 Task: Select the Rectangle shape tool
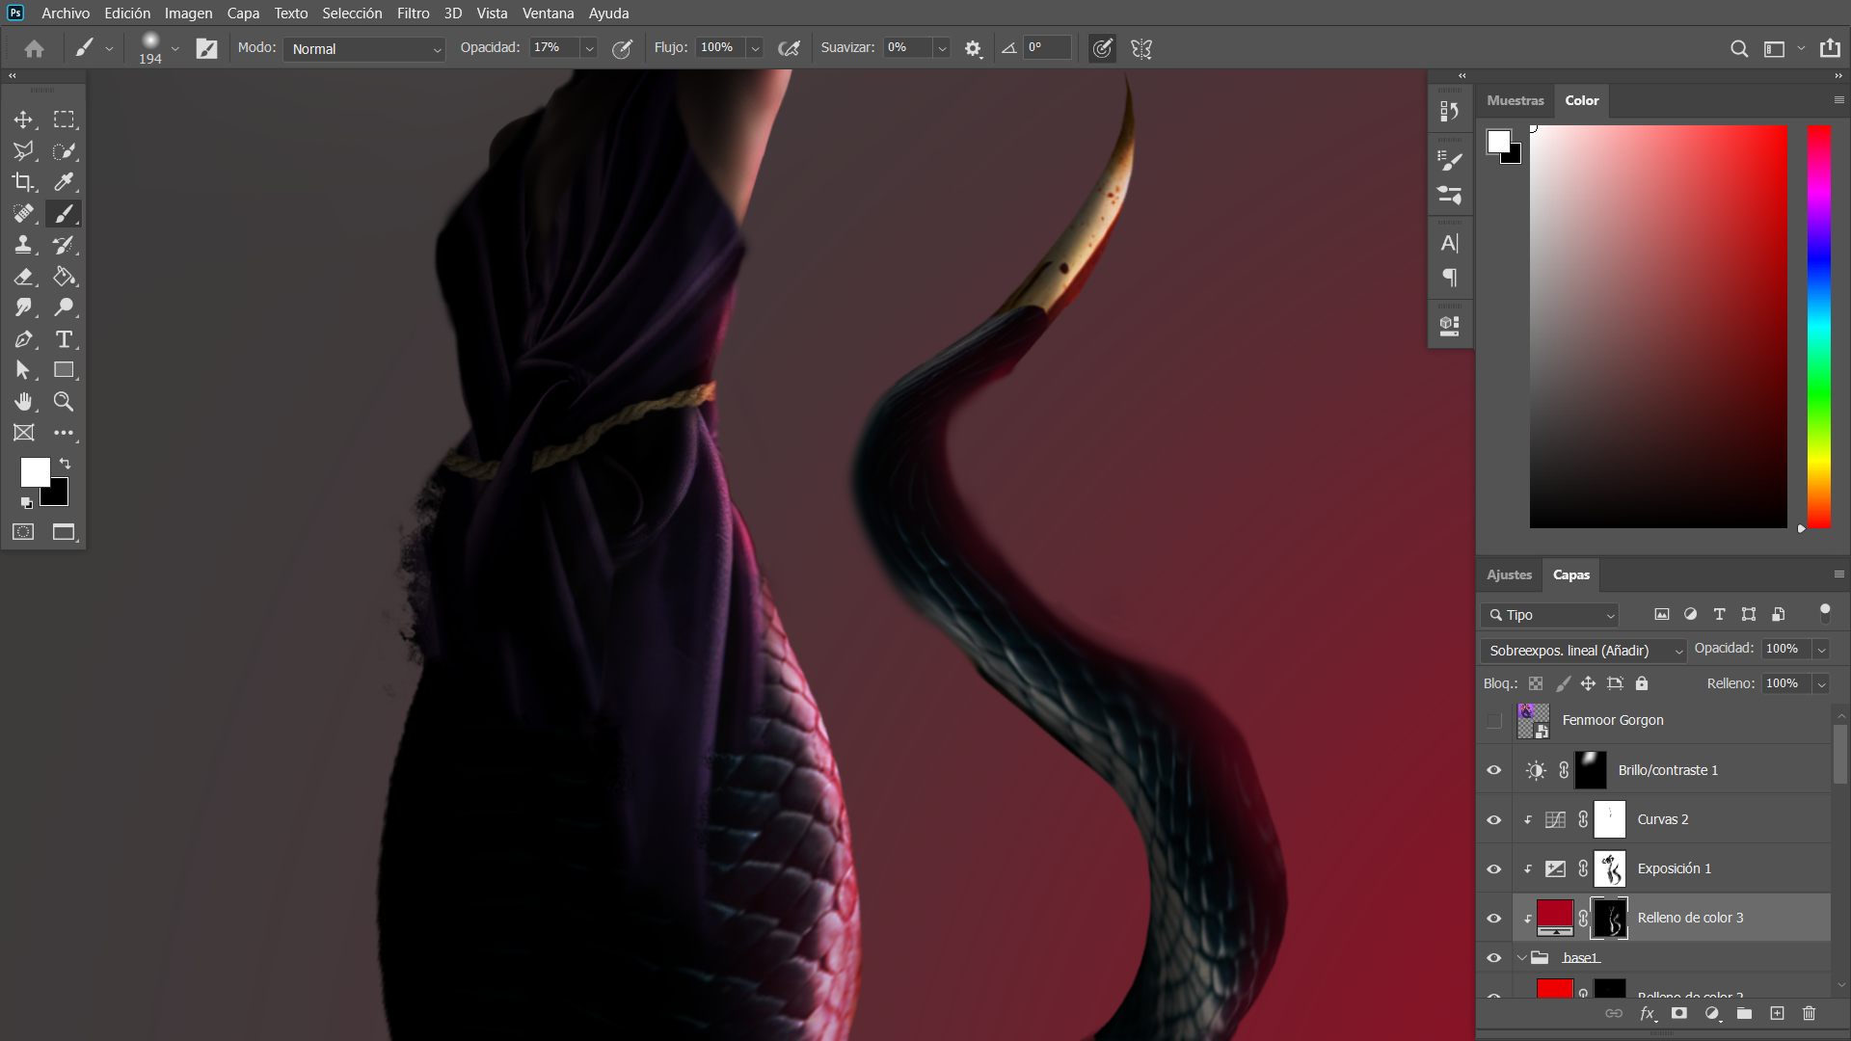(x=64, y=370)
